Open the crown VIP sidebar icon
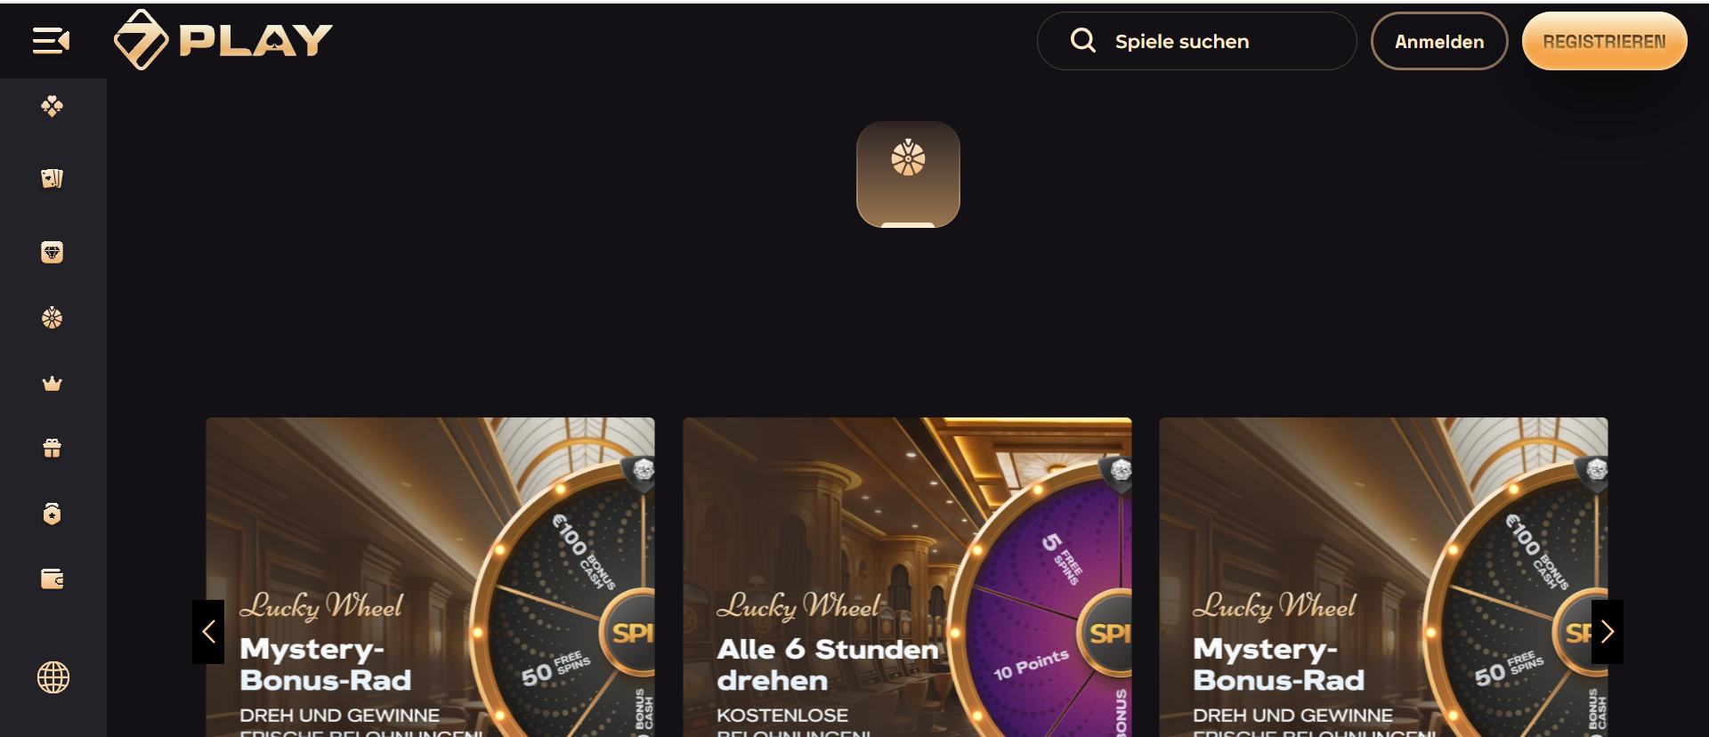Image resolution: width=1709 pixels, height=737 pixels. [53, 384]
